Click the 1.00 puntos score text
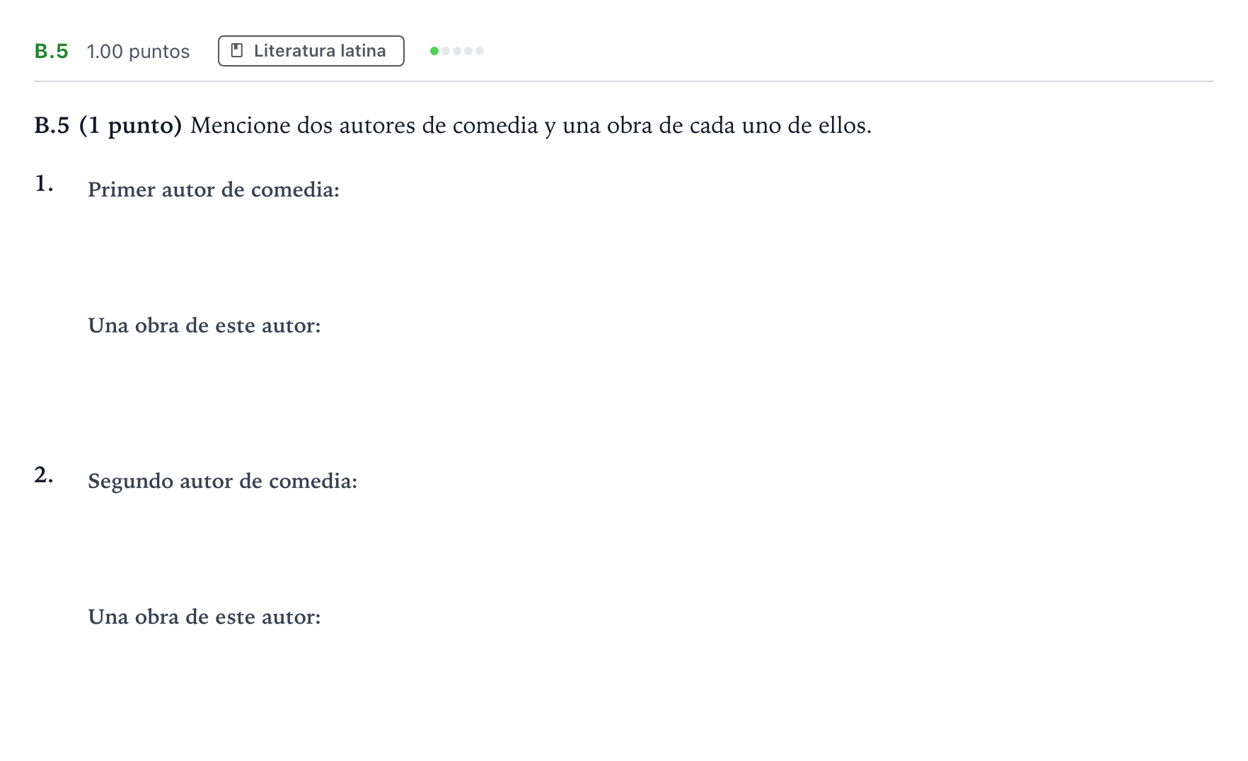The width and height of the screenshot is (1248, 761). 138,52
